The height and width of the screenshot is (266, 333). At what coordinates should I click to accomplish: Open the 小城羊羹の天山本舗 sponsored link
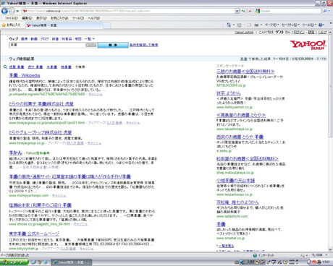(x=235, y=181)
